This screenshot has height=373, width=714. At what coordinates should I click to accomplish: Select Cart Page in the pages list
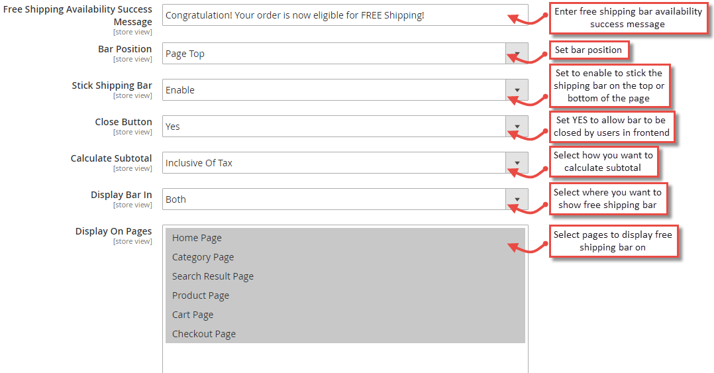(x=193, y=315)
